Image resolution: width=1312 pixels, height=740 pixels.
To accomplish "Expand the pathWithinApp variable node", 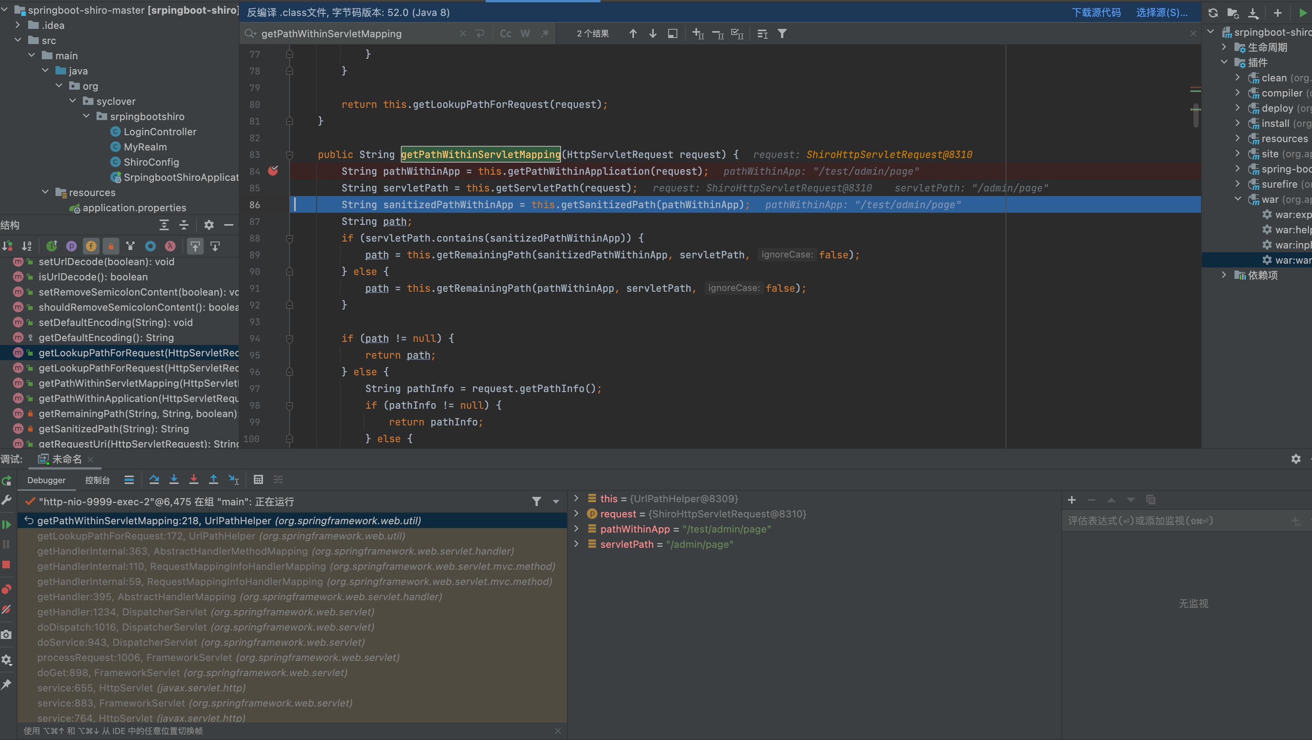I will (577, 529).
